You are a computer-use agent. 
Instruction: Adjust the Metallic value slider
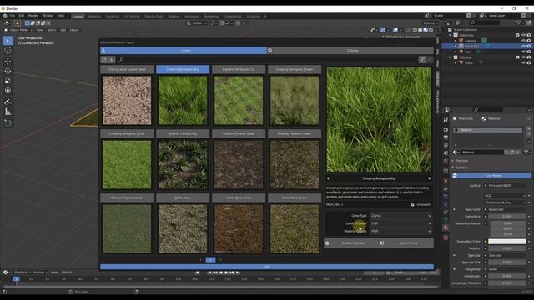pos(506,248)
